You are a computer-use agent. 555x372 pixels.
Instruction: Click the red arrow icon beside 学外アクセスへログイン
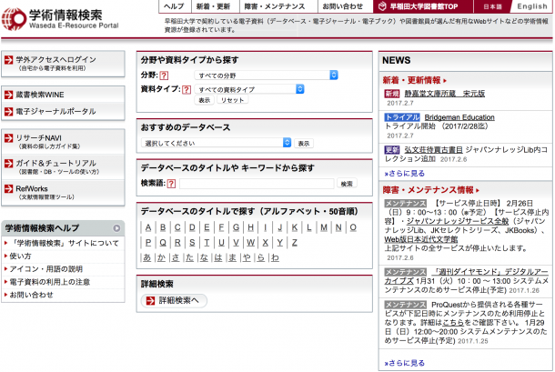coord(8,60)
